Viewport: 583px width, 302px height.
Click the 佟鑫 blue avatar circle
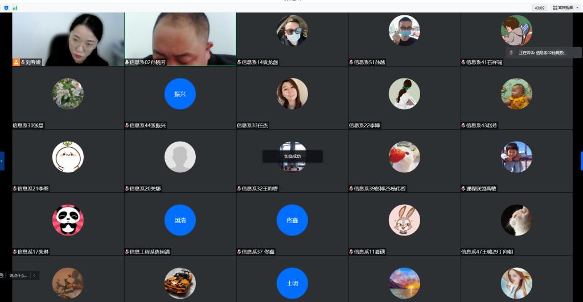coord(292,220)
